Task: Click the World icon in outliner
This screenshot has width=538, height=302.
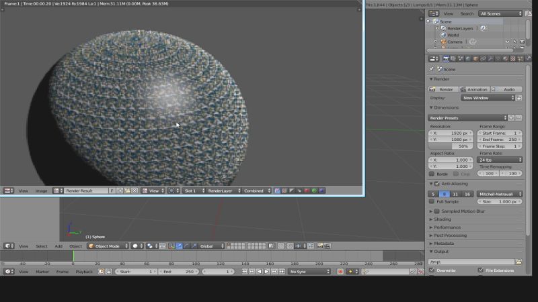Action: (x=443, y=35)
